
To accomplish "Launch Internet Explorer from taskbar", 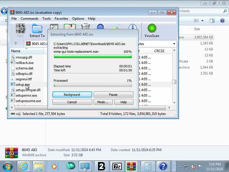I will click(24, 166).
